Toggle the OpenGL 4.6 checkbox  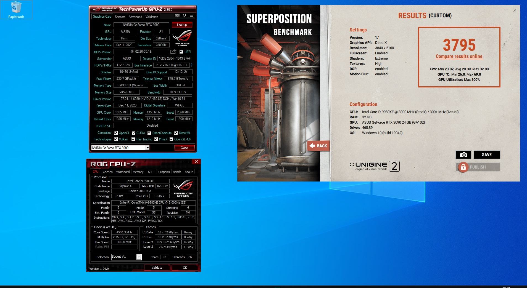click(172, 139)
